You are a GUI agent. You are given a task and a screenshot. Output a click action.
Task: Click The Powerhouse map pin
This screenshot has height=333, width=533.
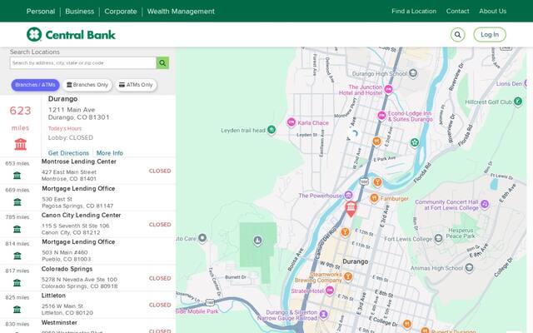click(x=348, y=195)
